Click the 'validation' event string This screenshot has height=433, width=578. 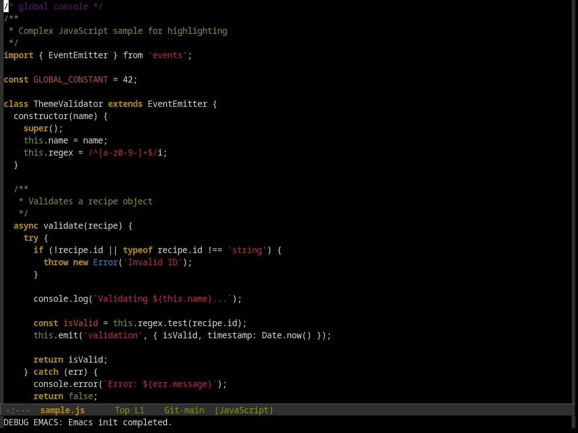(113, 335)
